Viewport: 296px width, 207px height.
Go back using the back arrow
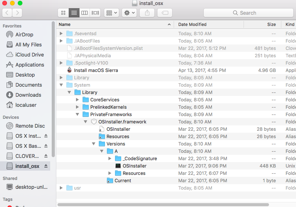pos(7,13)
